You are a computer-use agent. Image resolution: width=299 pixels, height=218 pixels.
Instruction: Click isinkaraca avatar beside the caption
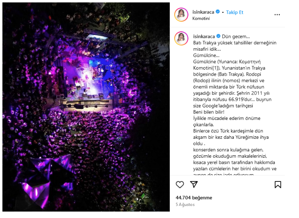(181, 38)
